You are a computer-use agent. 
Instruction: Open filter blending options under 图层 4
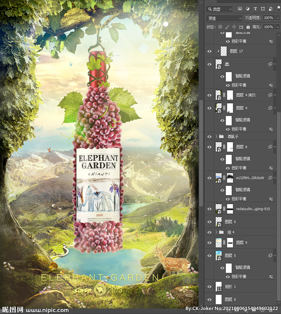click(x=271, y=129)
